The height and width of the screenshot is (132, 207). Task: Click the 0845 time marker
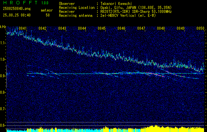[x=102, y=28]
